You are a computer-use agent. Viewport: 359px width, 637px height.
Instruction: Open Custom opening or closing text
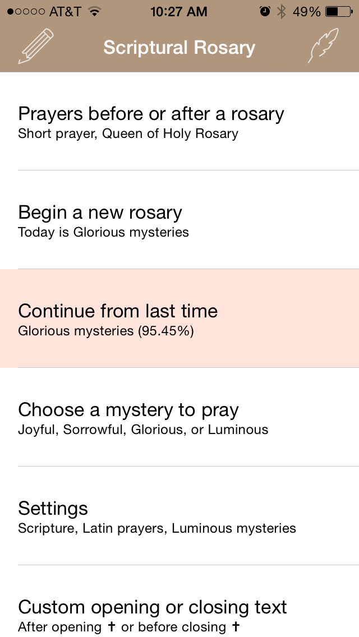(153, 607)
